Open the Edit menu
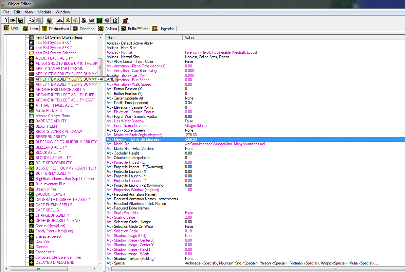Viewport: 405px width, 272px height. (x=17, y=12)
